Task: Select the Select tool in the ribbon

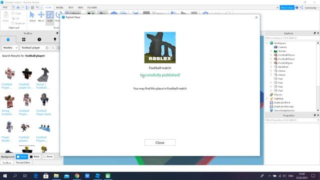Action: coord(32,16)
